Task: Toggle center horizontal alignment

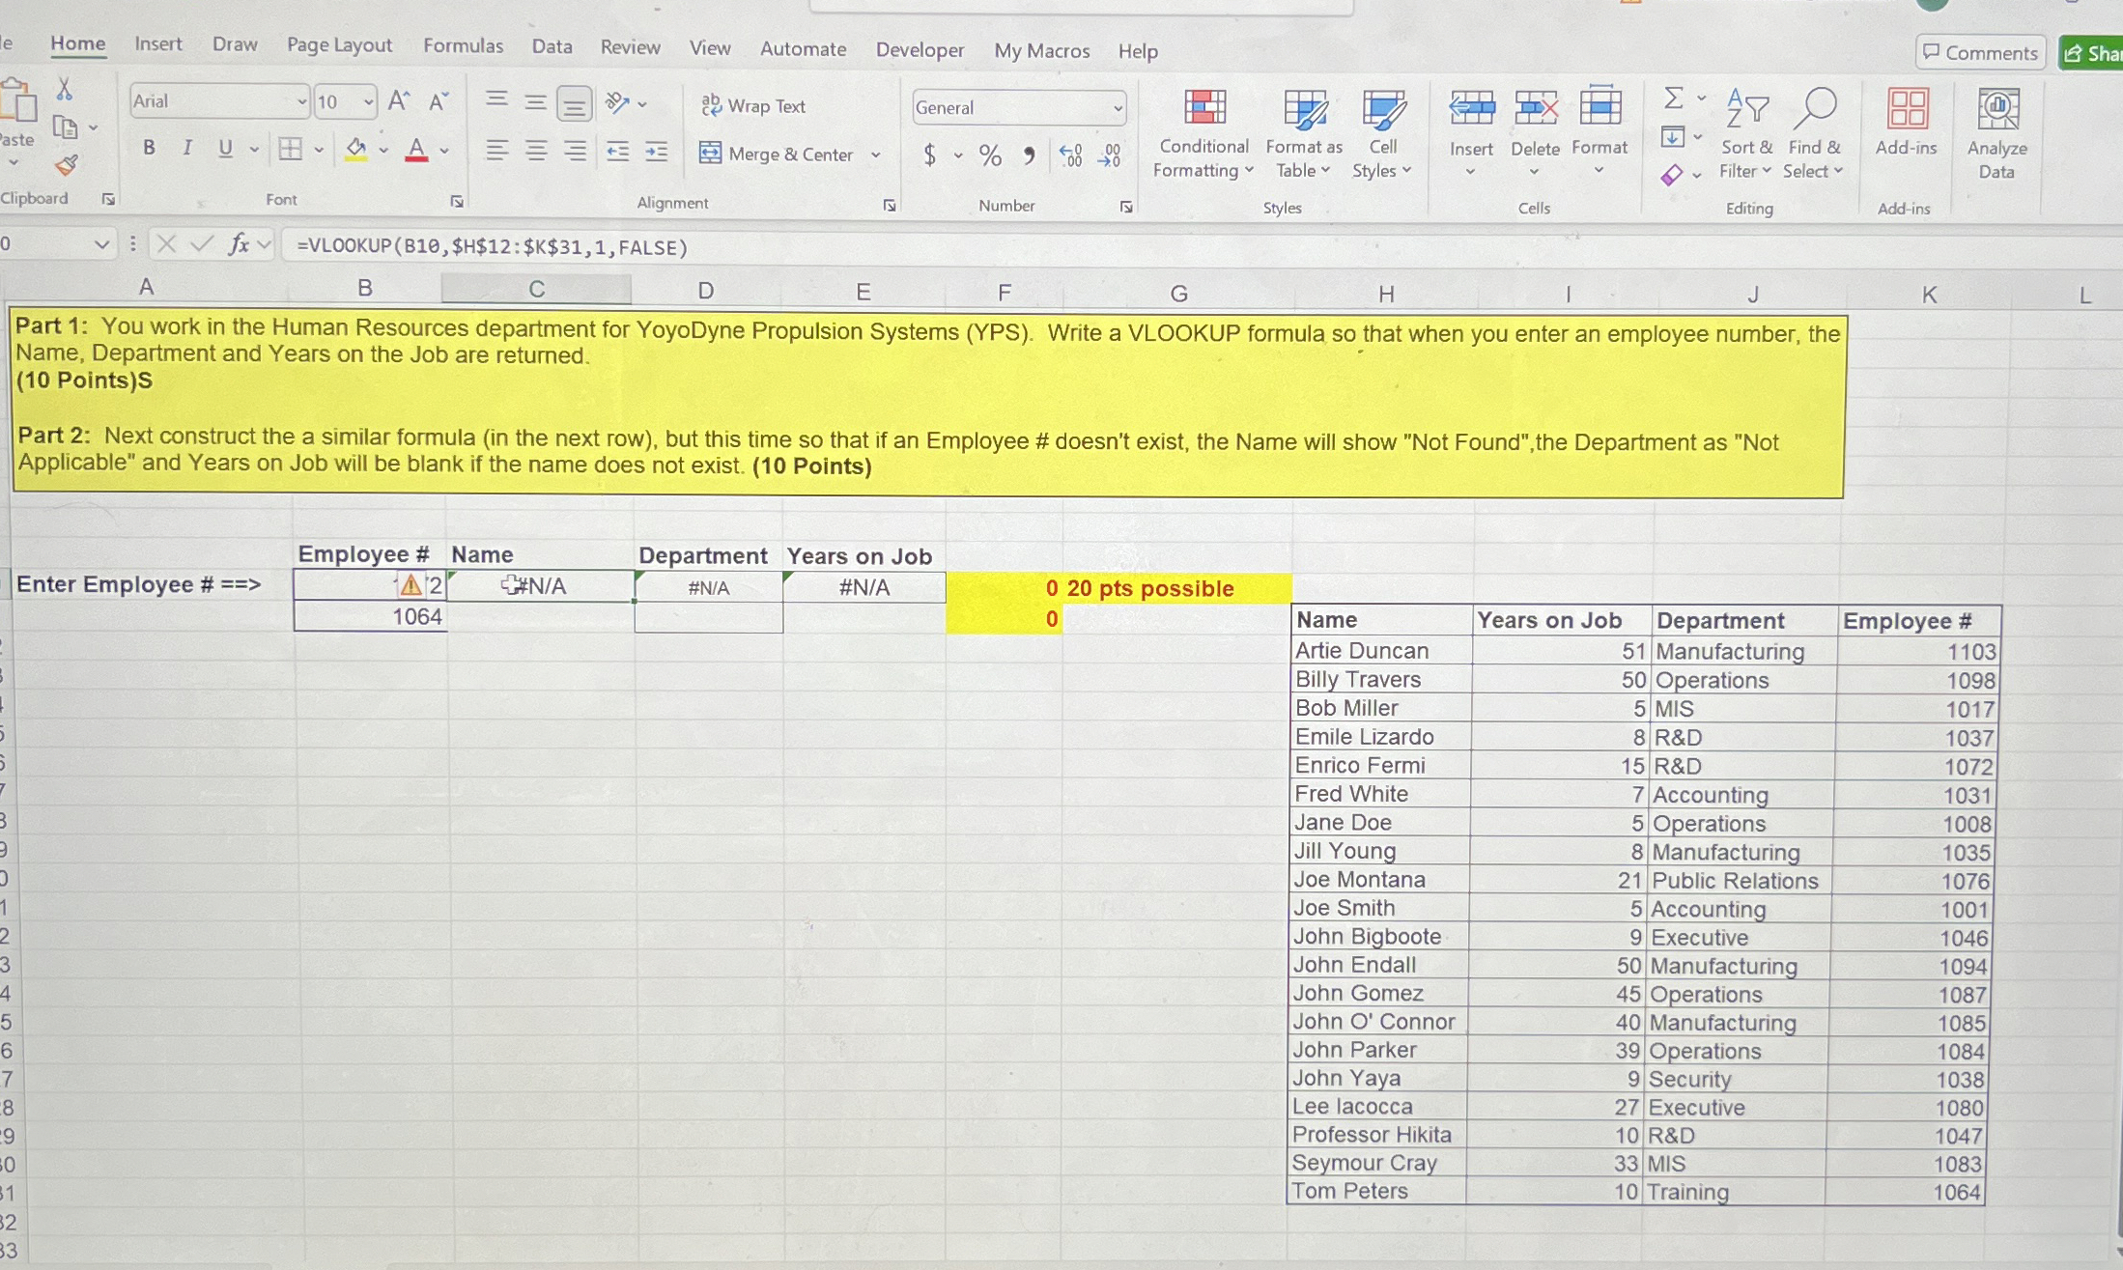Action: [x=536, y=151]
